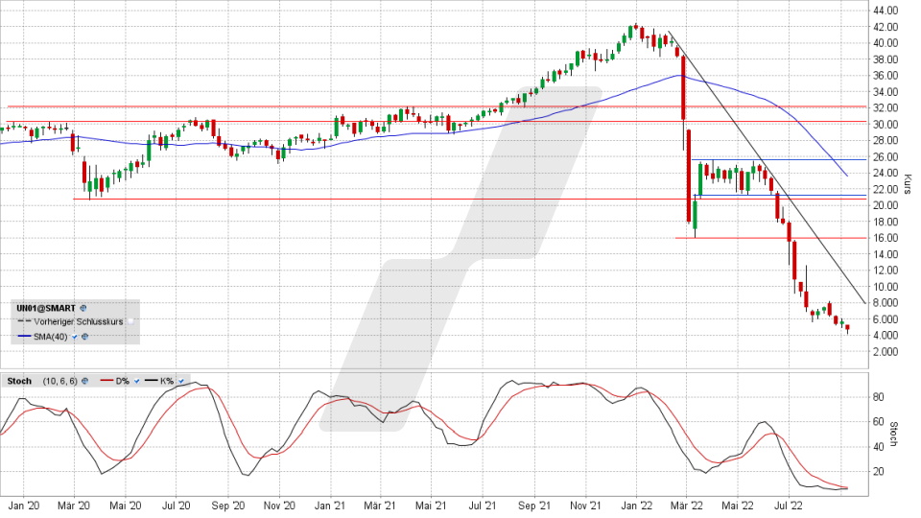Click the 2.000 price axis label
Screen dimensions: 921x518
coord(886,352)
